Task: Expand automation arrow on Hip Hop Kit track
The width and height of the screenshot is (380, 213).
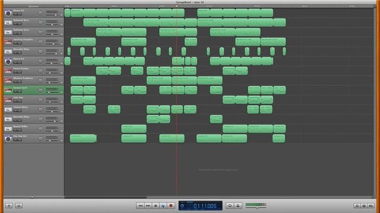Action: pos(61,141)
